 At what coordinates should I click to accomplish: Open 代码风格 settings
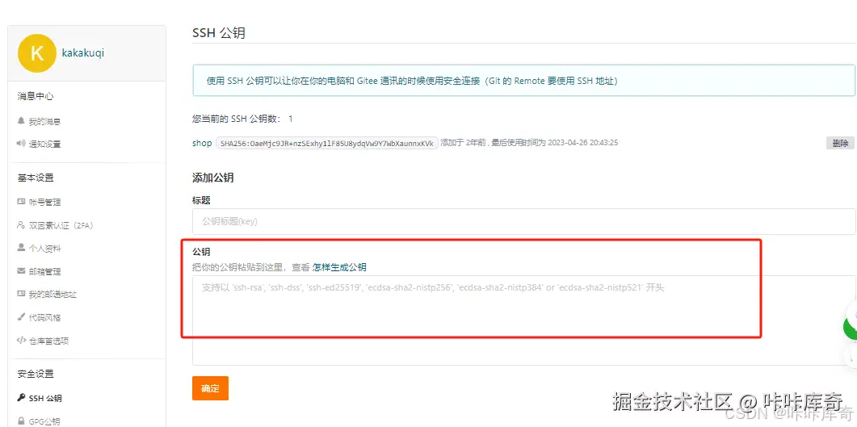(x=44, y=317)
